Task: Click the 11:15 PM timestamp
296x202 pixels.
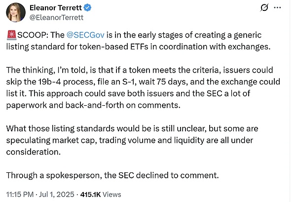Action: (24, 194)
